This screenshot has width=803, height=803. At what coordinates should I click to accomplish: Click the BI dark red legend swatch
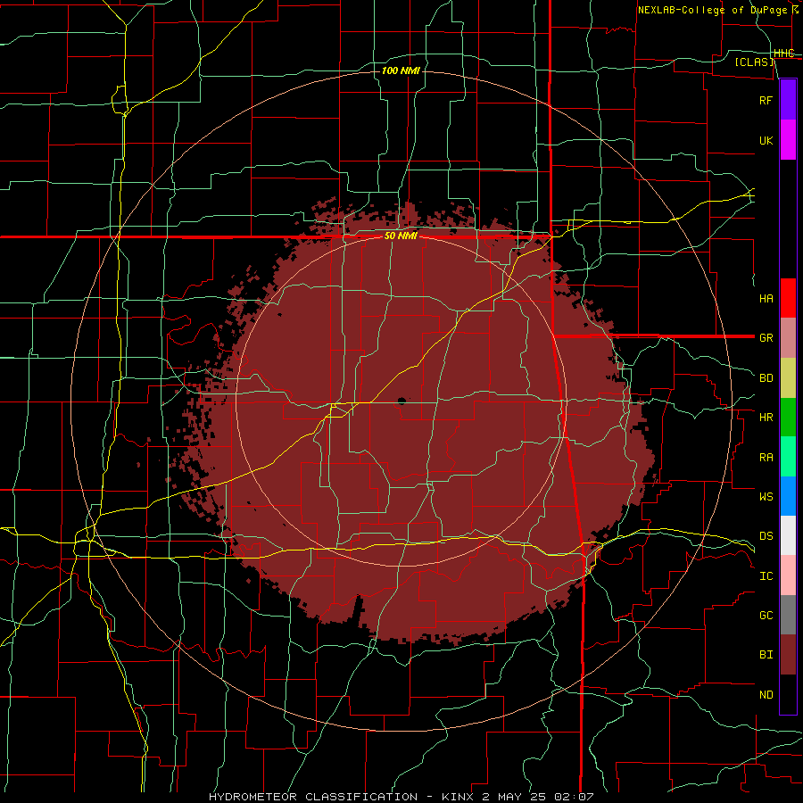(788, 655)
